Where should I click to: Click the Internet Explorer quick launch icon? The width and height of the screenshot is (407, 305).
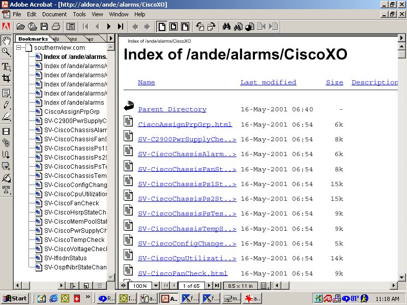[53, 298]
